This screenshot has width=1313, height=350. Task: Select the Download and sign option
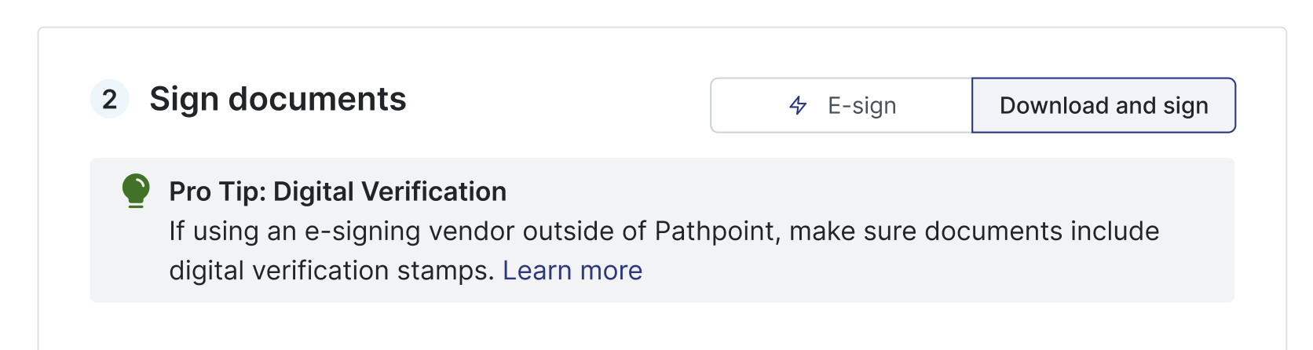click(x=1103, y=105)
